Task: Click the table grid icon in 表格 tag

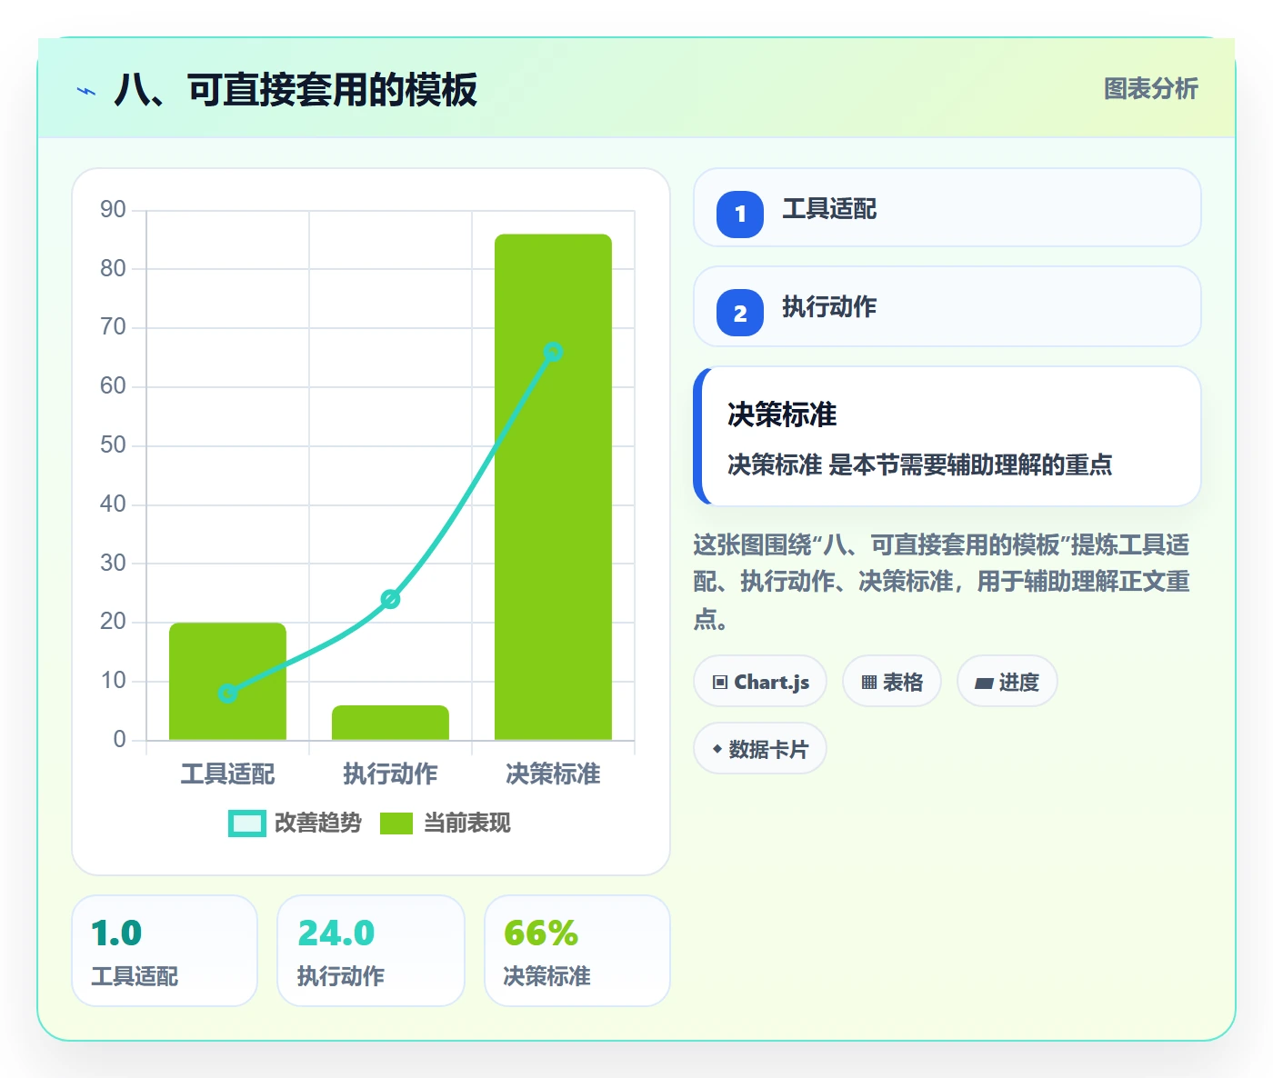Action: [869, 682]
